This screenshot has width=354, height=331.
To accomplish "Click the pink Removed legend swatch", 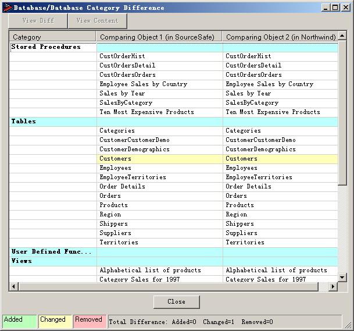I will point(90,321).
